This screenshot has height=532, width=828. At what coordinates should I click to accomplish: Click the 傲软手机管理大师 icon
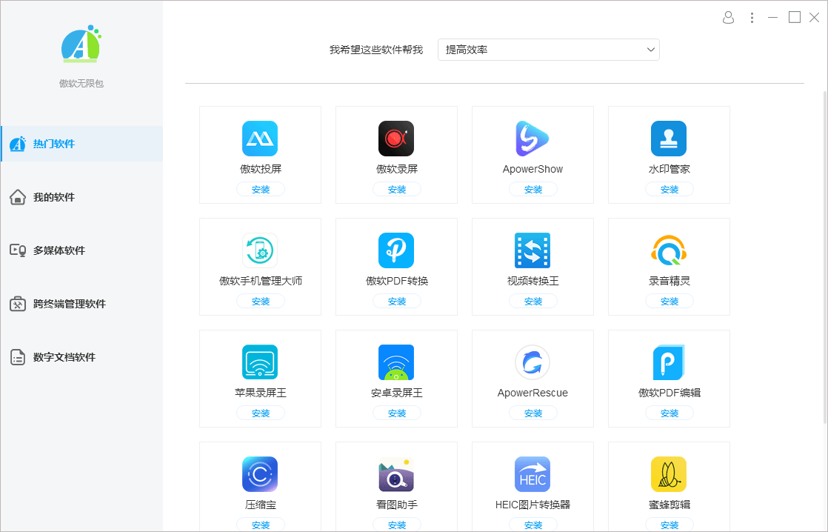coord(260,250)
